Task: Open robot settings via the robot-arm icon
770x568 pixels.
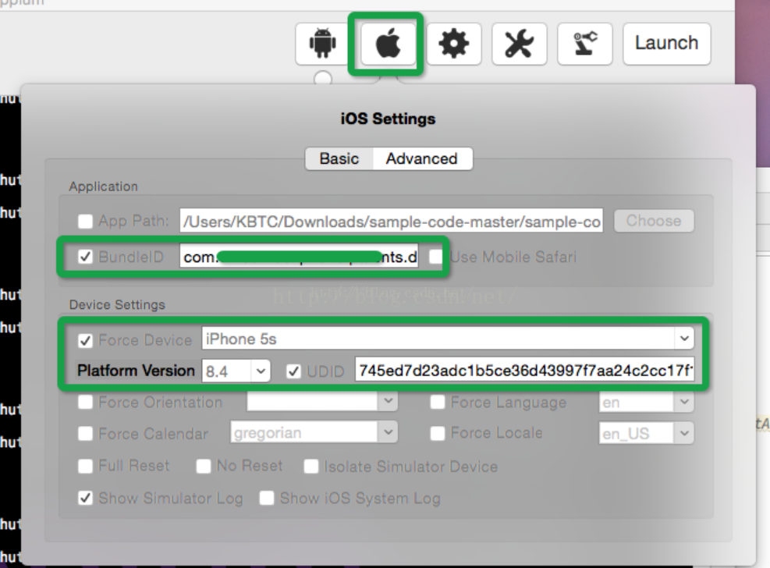Action: [x=585, y=44]
